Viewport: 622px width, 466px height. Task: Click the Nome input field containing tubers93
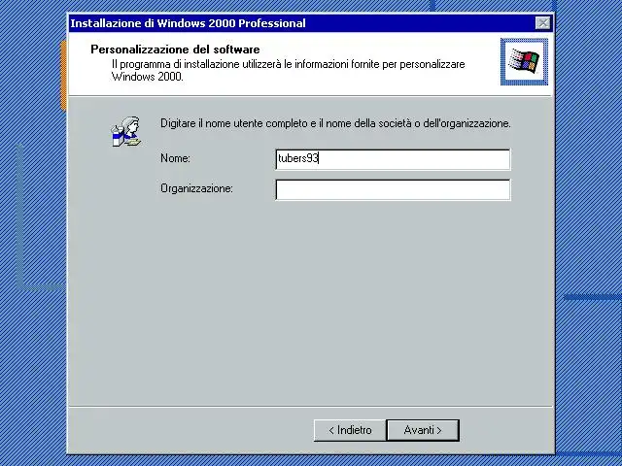[x=393, y=159]
